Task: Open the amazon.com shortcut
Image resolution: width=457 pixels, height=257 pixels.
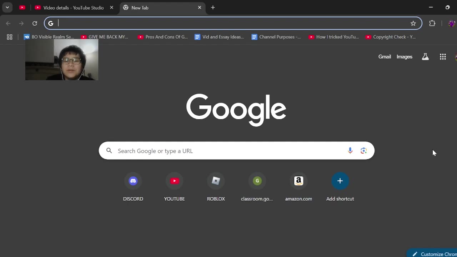Action: 299,187
